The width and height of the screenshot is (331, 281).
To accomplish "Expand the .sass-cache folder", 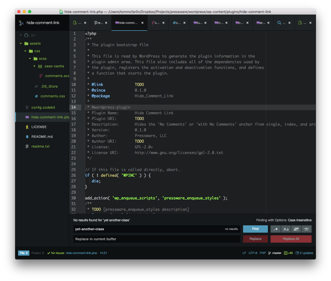I will click(x=34, y=66).
